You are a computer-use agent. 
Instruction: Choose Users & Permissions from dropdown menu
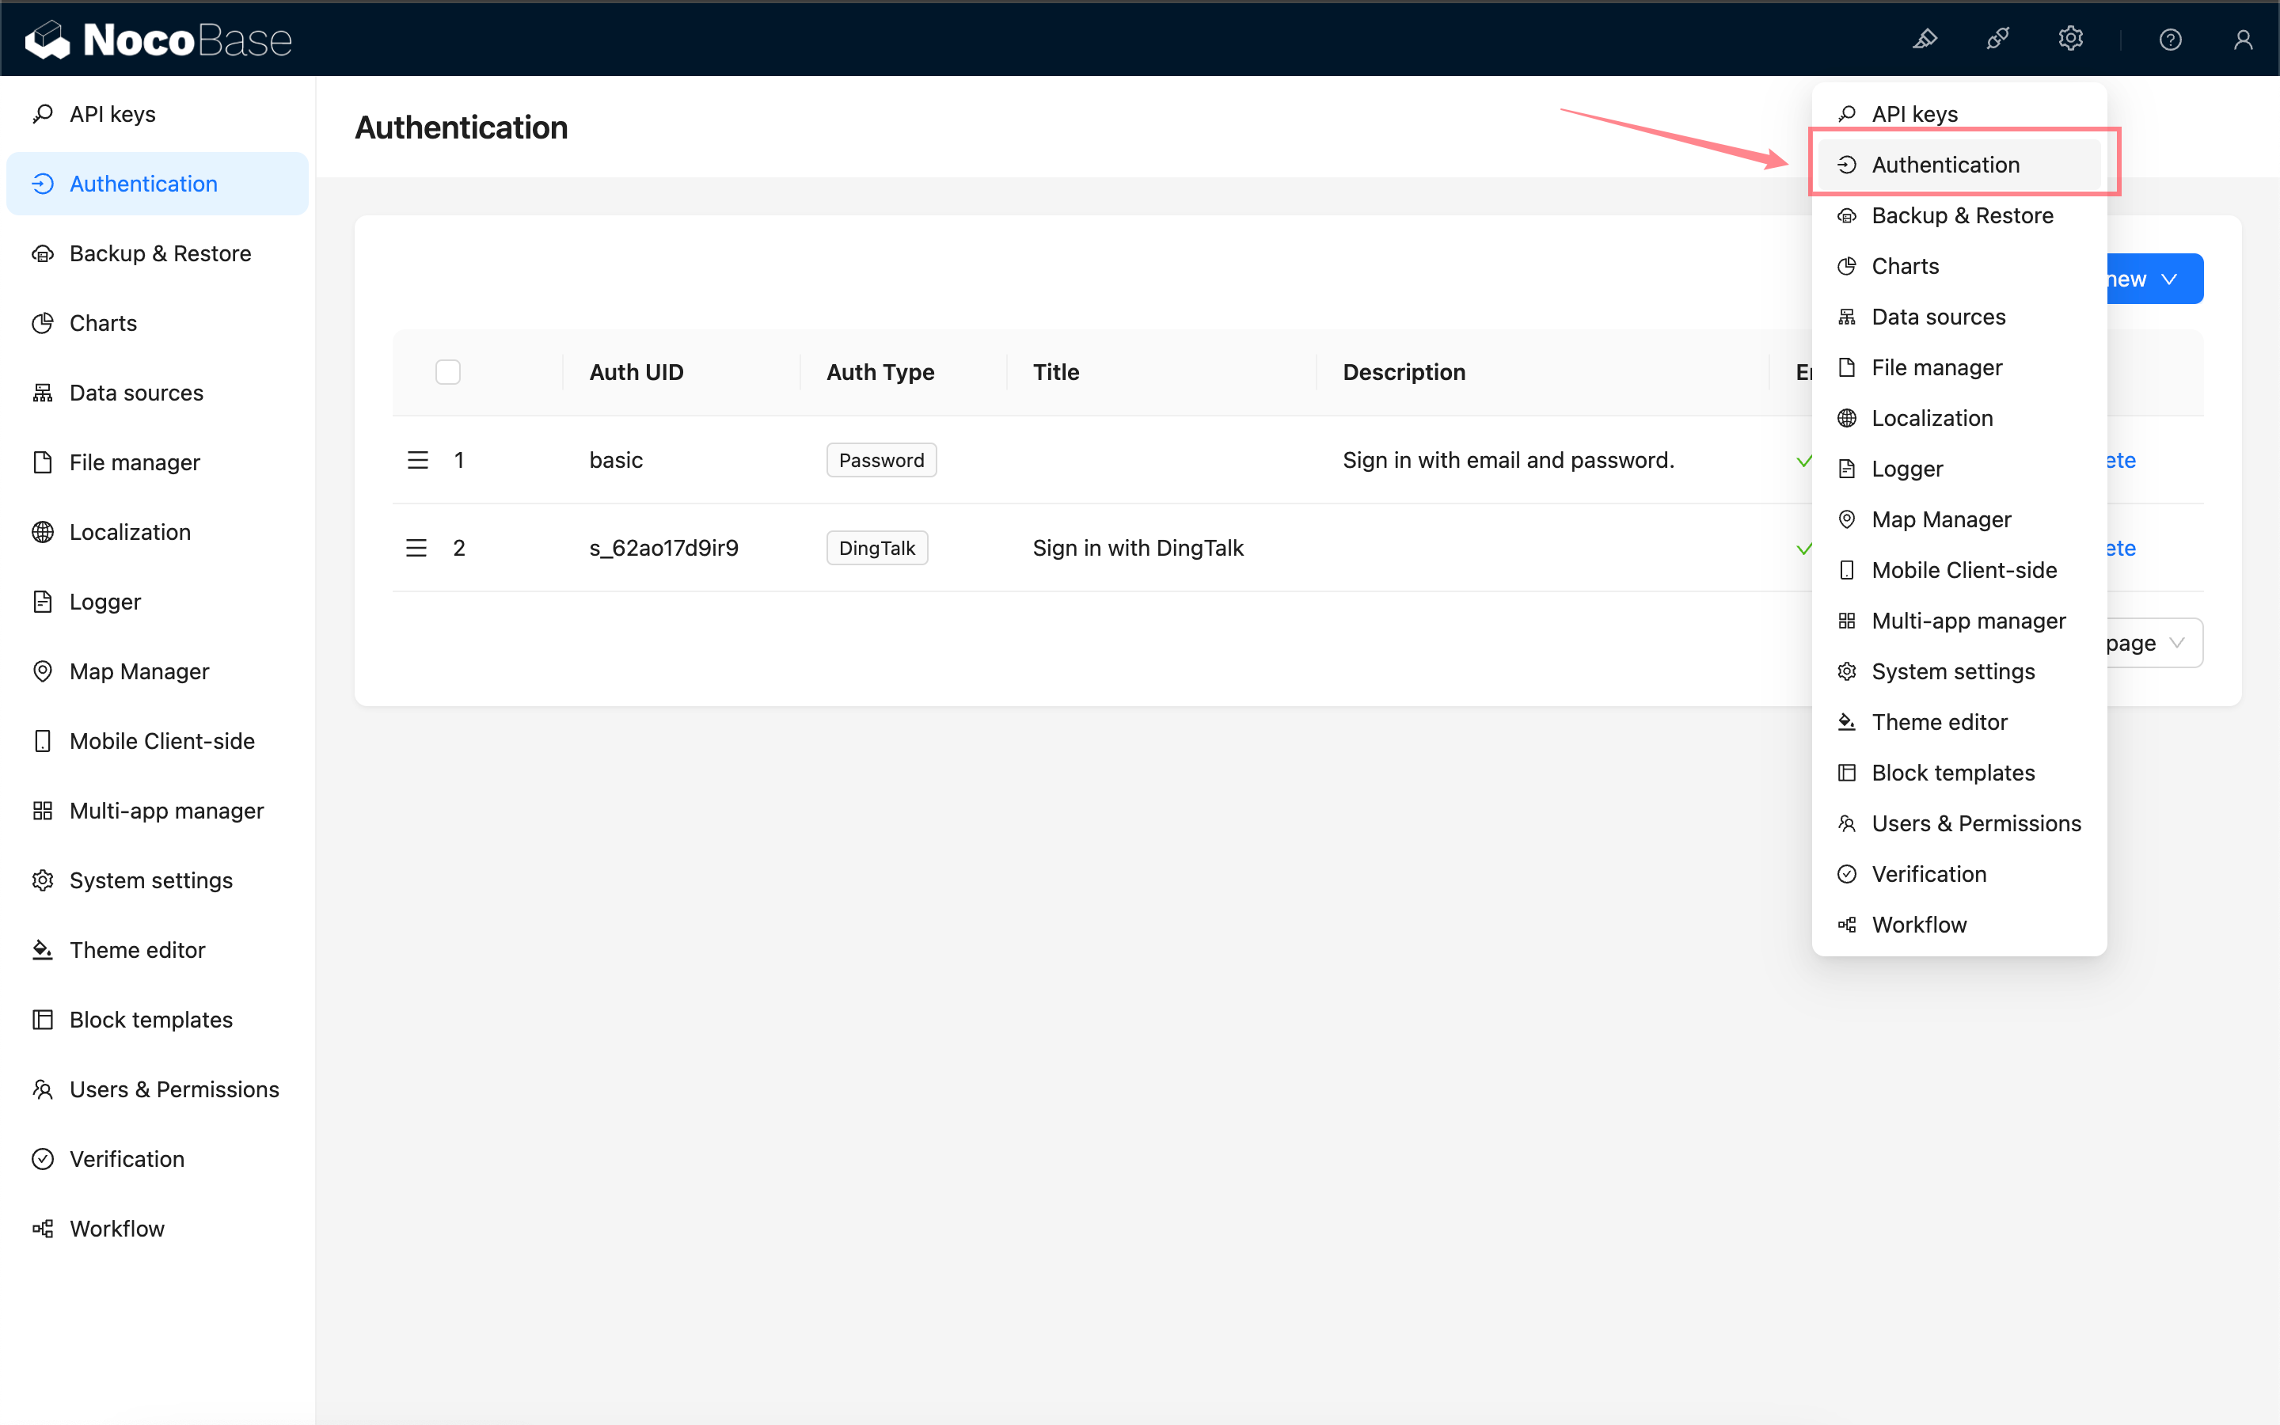(x=1976, y=823)
